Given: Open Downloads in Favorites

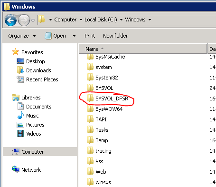Looking at the screenshot, I should [38, 70].
